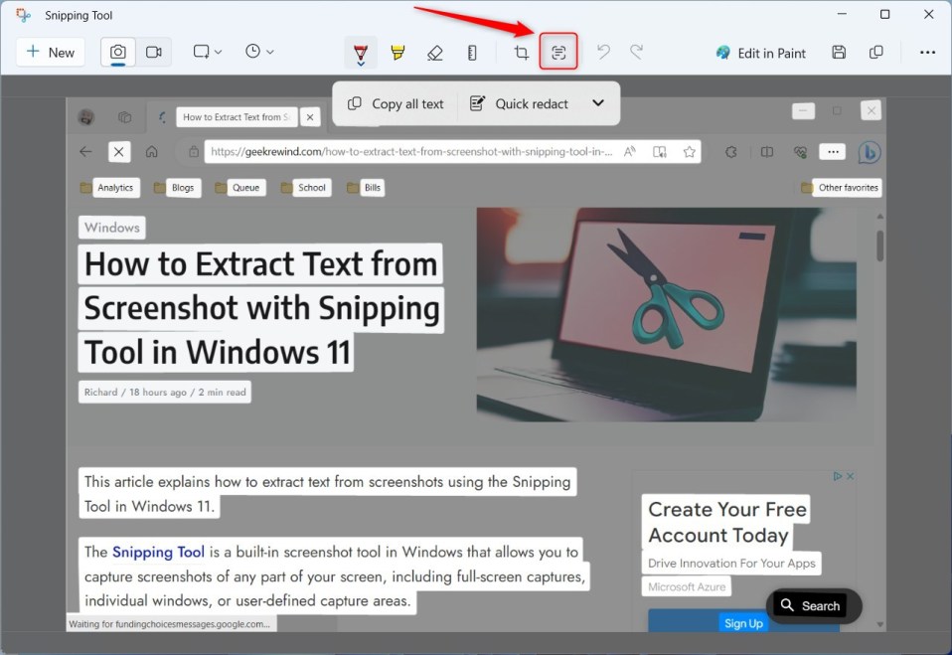Open the Analytics bookmarks folder

pyautogui.click(x=109, y=188)
